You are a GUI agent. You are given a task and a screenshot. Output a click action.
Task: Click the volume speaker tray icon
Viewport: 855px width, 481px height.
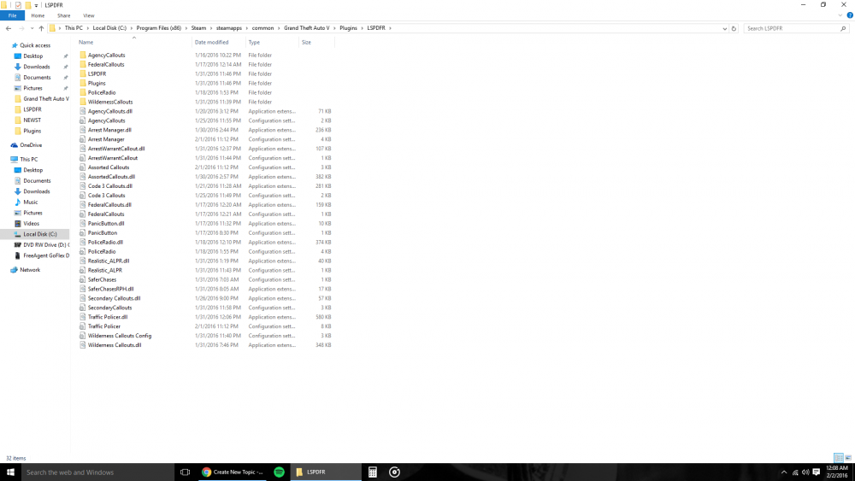point(805,472)
